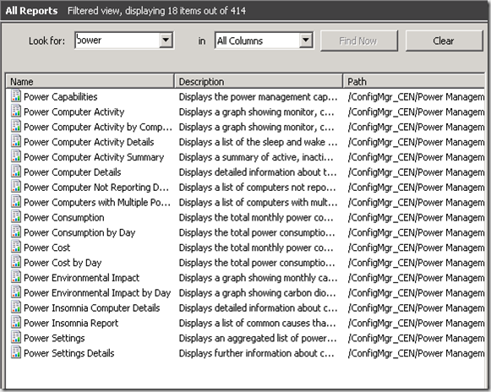The width and height of the screenshot is (491, 392).
Task: Click the Power Environmental Impact report icon
Action: (x=16, y=277)
